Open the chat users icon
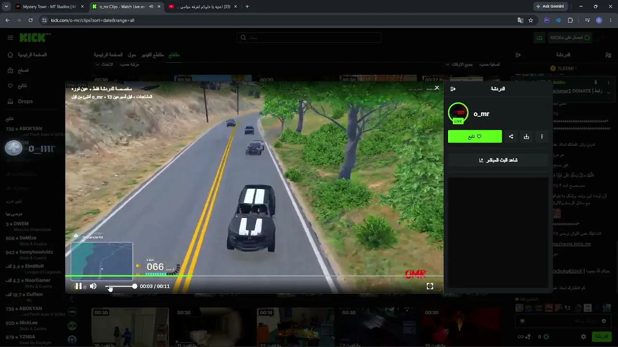This screenshot has height=347, width=618. point(608,55)
